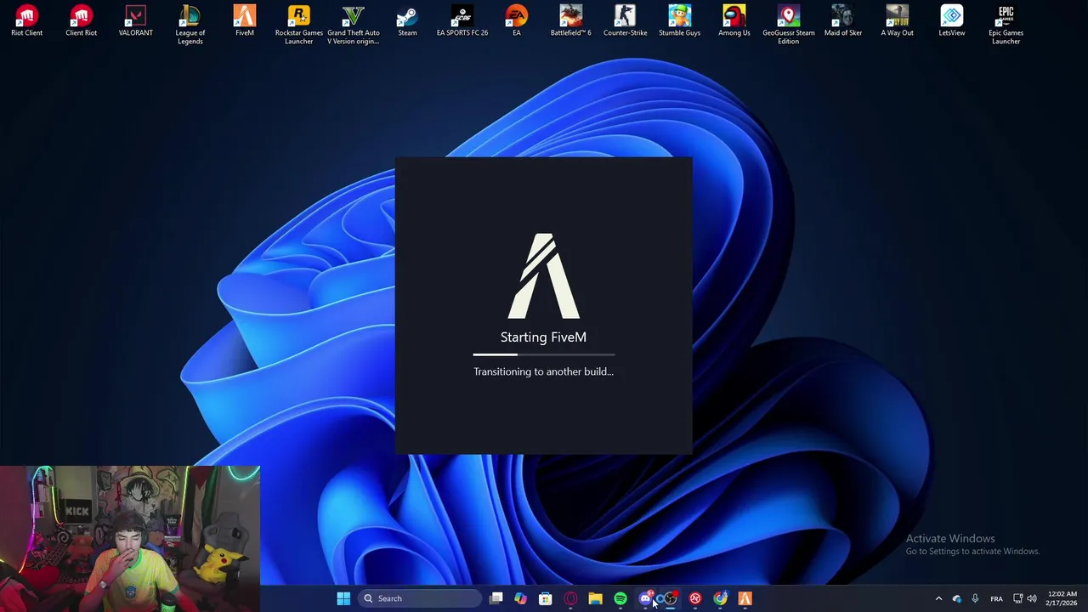This screenshot has width=1088, height=612.
Task: Click the taskbar Search box
Action: [x=420, y=598]
